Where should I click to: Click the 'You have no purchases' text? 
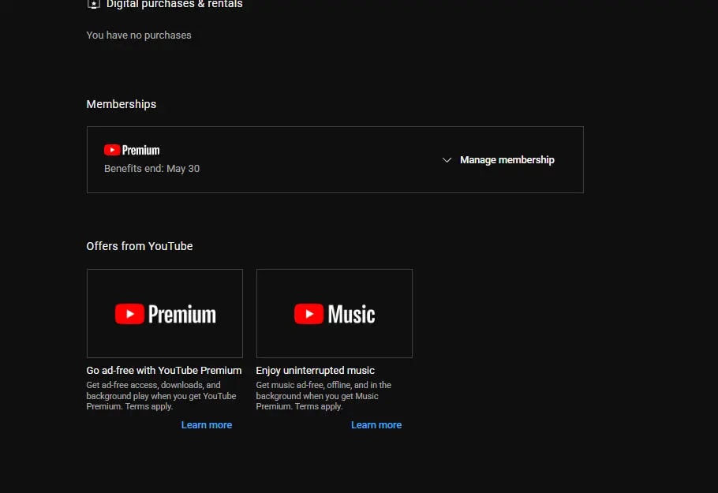tap(139, 35)
